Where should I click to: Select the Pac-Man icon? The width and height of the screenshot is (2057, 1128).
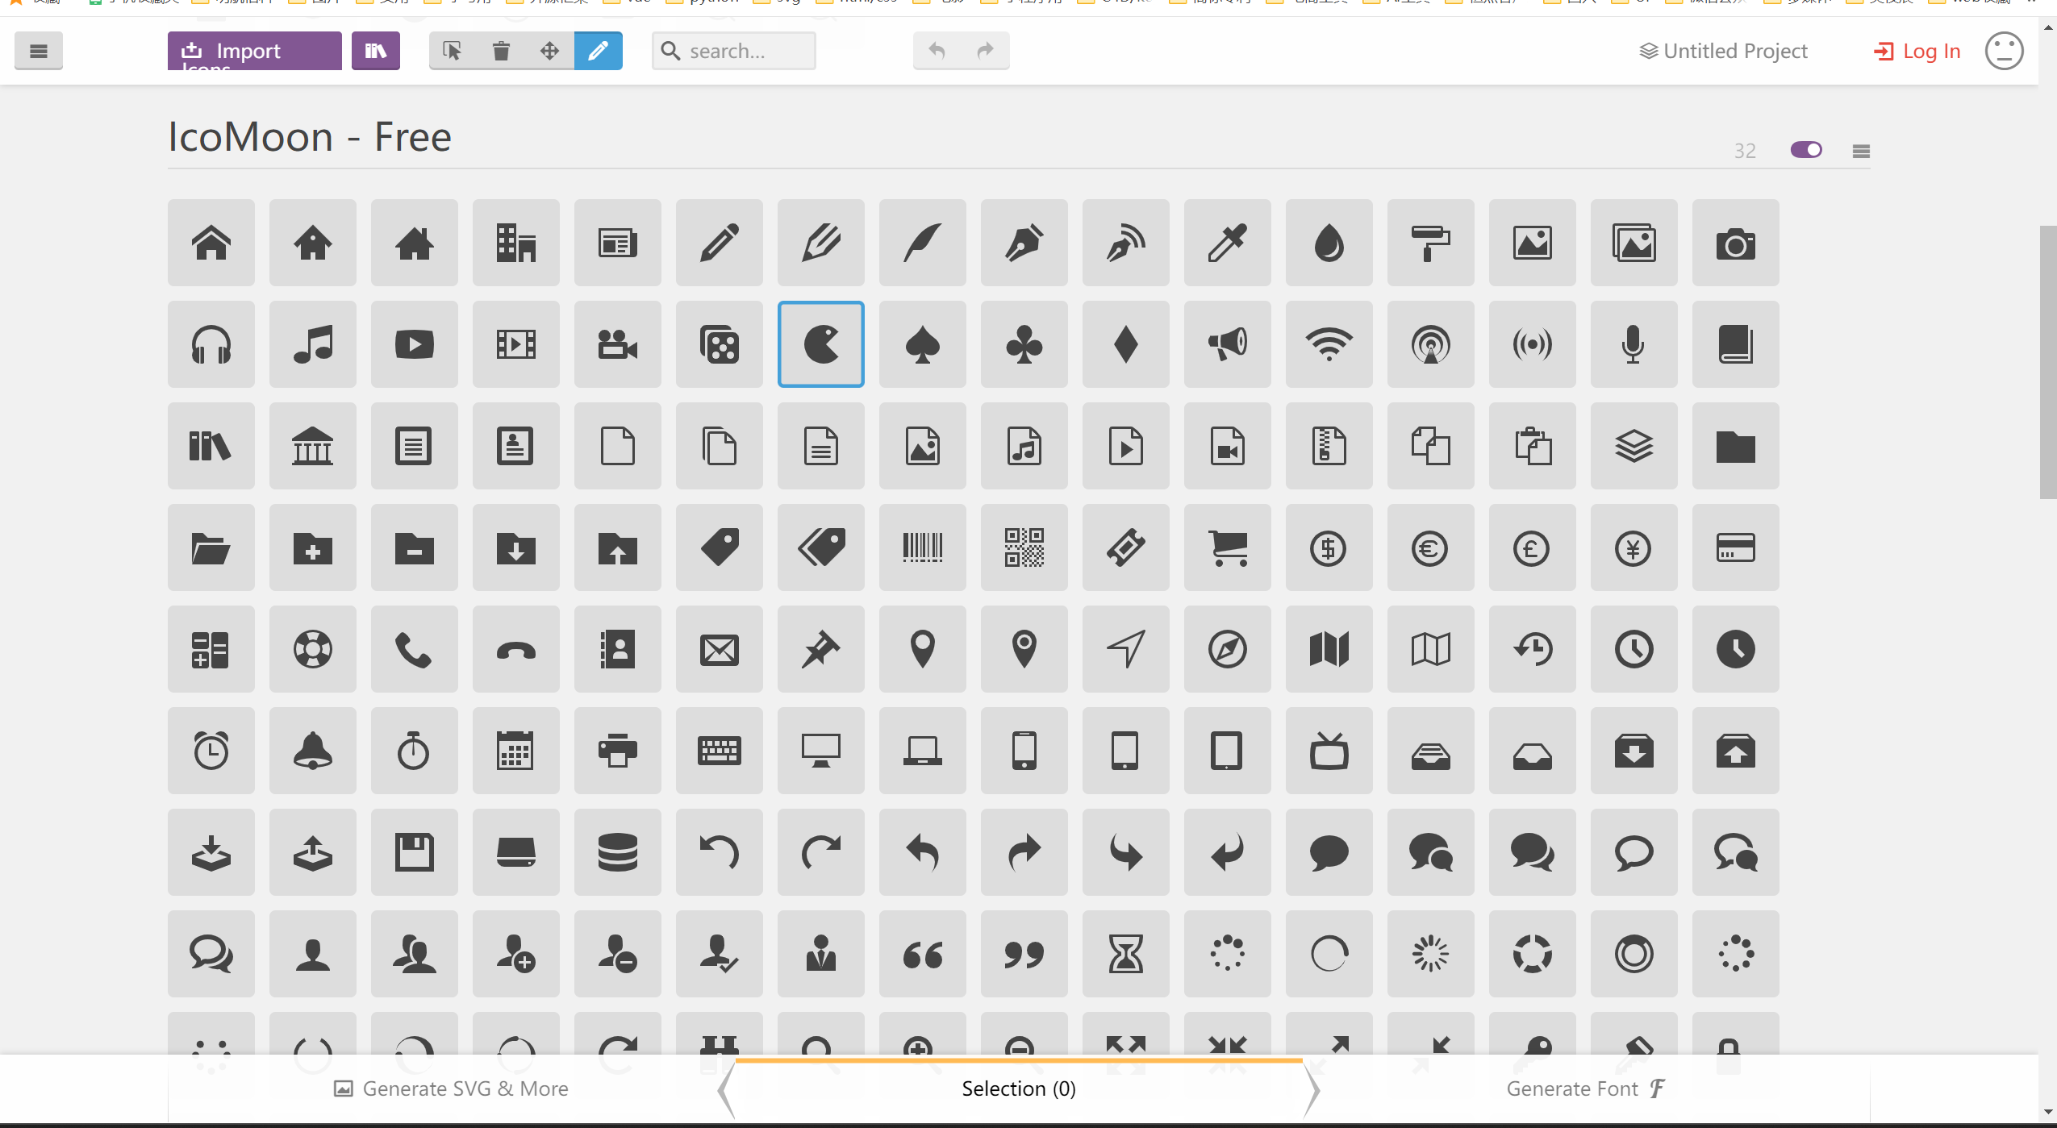pos(820,344)
